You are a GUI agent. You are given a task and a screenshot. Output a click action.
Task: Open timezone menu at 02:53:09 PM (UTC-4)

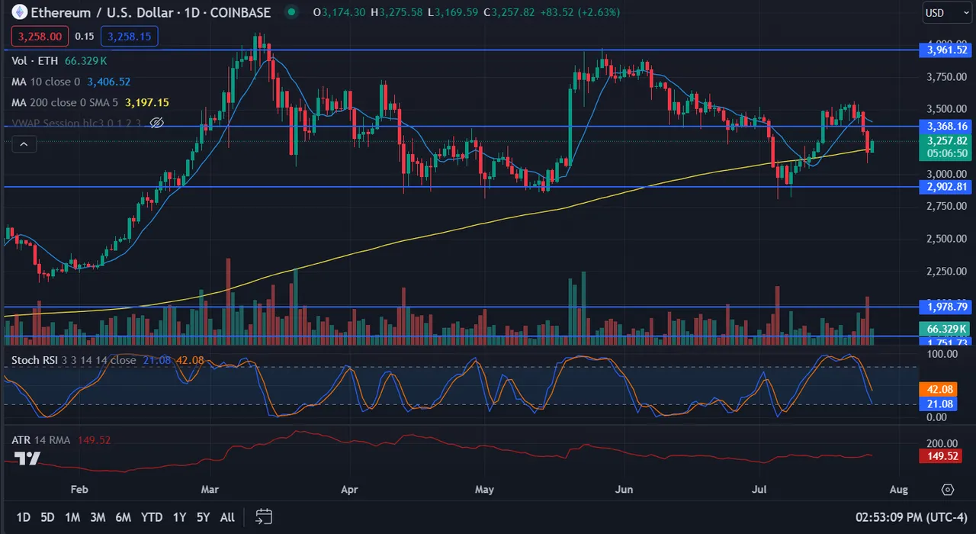912,517
